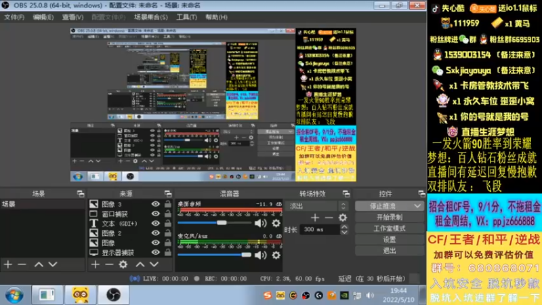Image resolution: width=542 pixels, height=305 pixels.
Task: Open the yellow raccoon app in the taskbar
Action: pos(80,295)
